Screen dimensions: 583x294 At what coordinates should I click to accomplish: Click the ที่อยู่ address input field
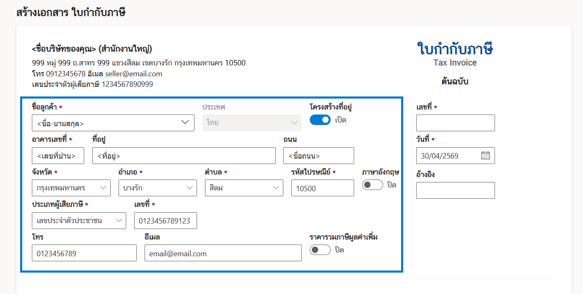click(x=184, y=156)
